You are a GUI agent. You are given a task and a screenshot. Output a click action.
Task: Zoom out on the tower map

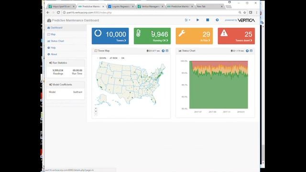click(x=96, y=114)
